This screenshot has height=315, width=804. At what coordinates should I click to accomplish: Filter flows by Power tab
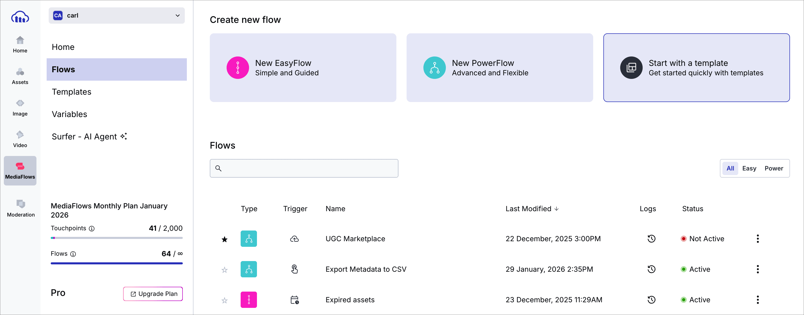773,168
